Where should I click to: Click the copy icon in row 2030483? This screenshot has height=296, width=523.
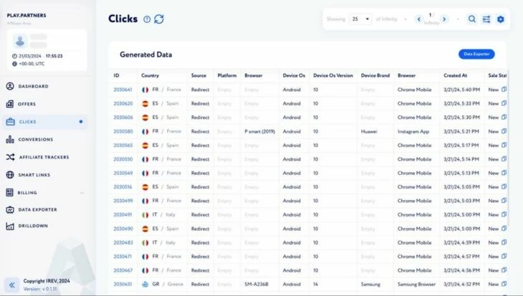(x=504, y=242)
